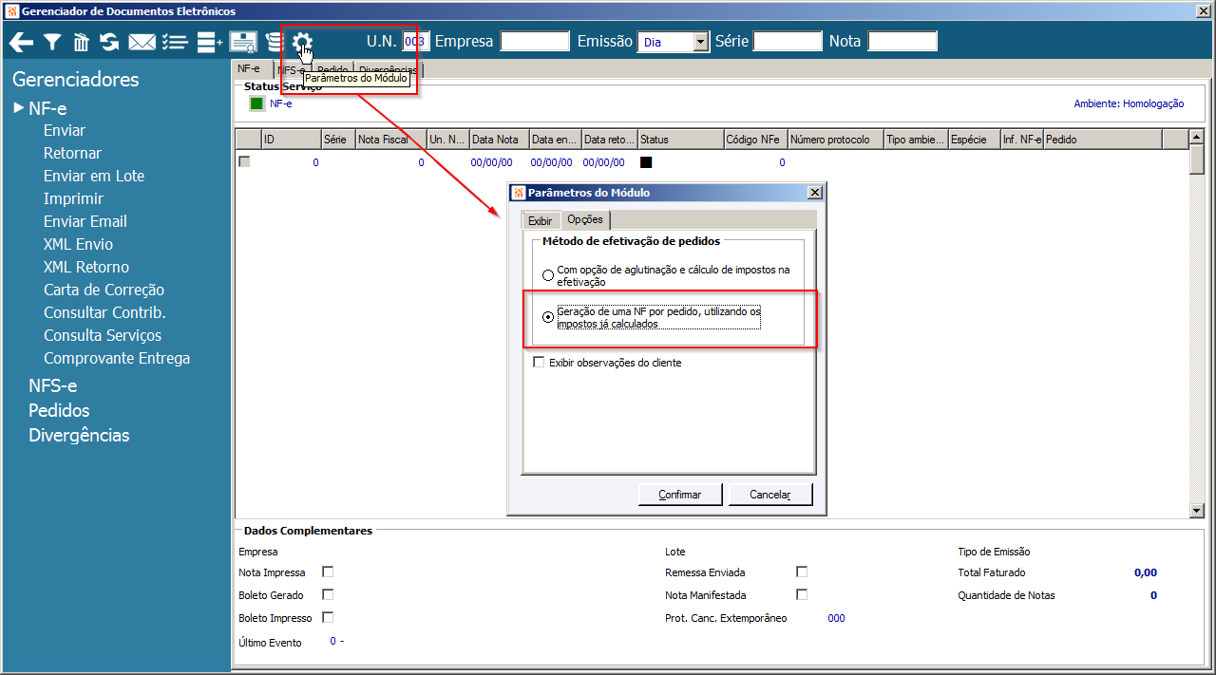The height and width of the screenshot is (675, 1216).
Task: Click the Data Nota column header
Action: [x=499, y=140]
